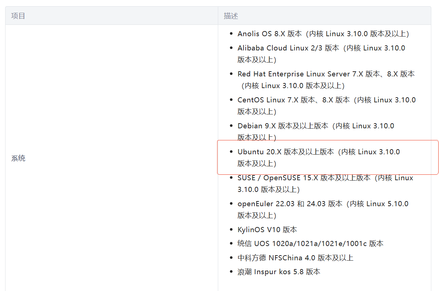Click the CentOS Linux 7.X 版本 entry
Viewport: 439px width, 291px height.
327,106
